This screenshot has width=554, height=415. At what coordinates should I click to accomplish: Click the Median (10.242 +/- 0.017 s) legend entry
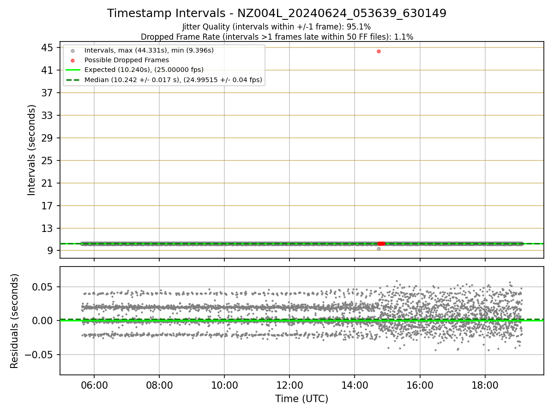pyautogui.click(x=173, y=80)
